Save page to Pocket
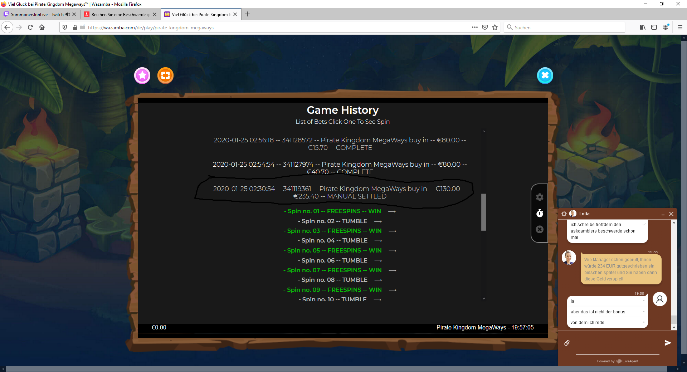Screen dimensions: 687x372 485,27
